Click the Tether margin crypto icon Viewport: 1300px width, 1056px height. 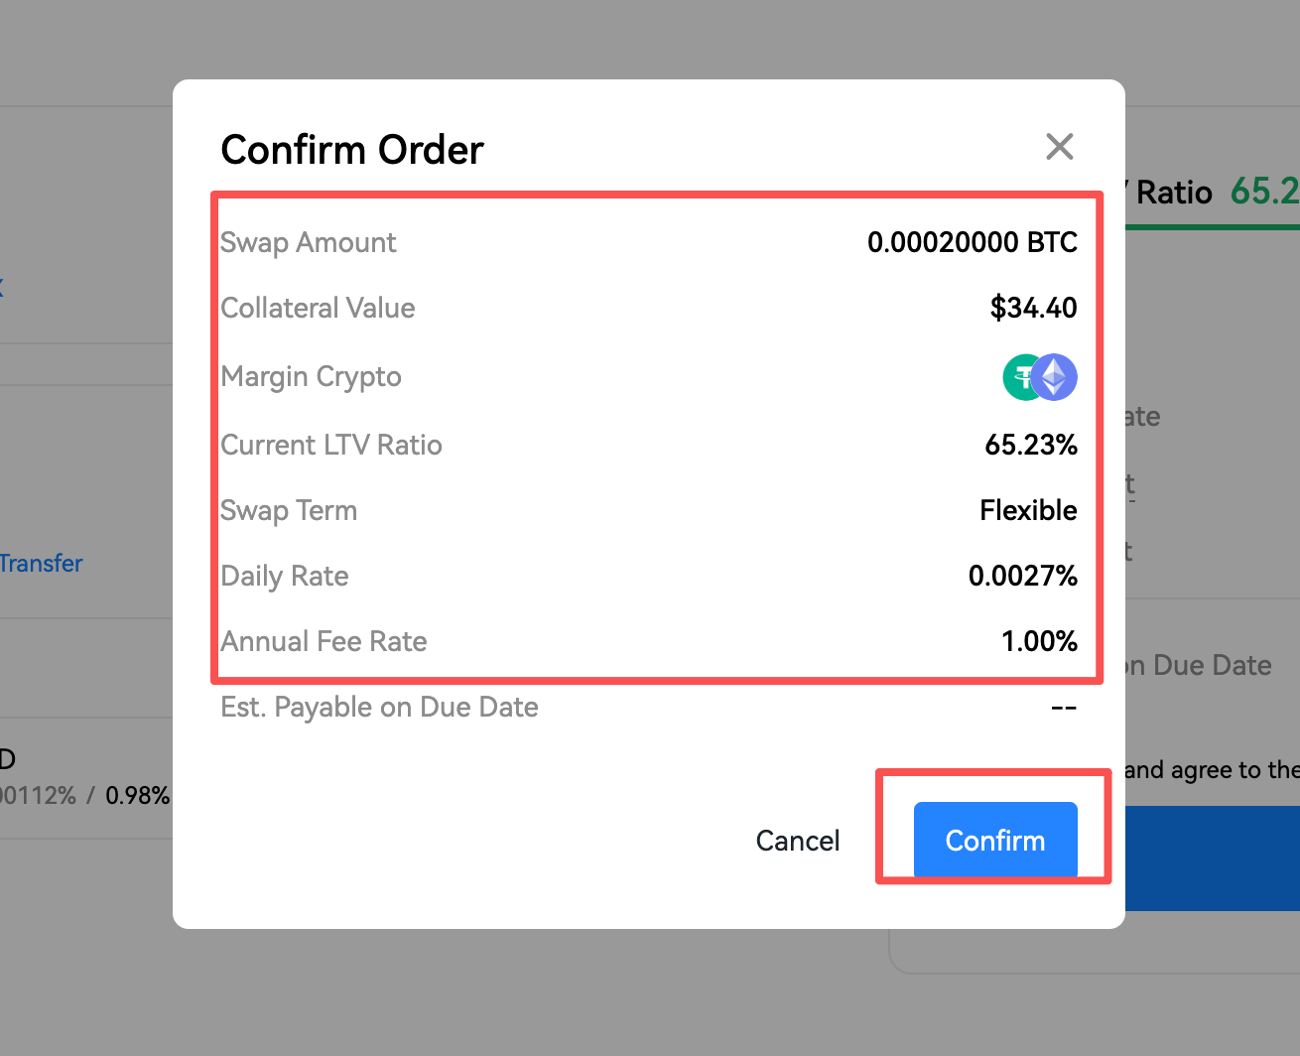coord(1018,377)
